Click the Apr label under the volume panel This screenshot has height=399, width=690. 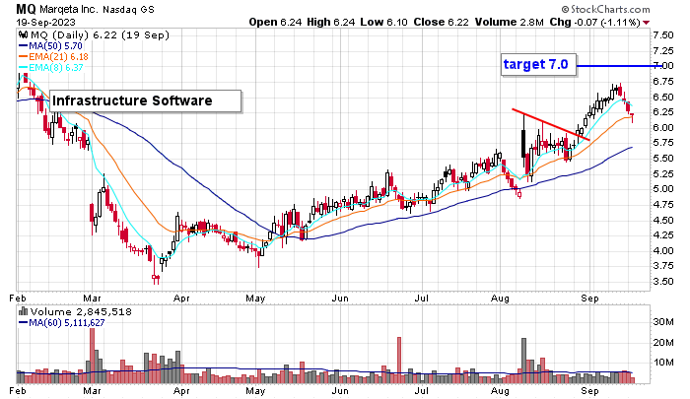(181, 391)
